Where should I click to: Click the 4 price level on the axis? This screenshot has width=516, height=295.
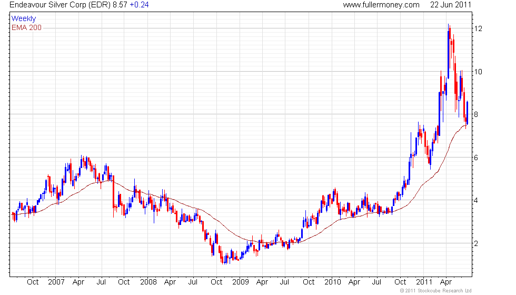pos(477,200)
